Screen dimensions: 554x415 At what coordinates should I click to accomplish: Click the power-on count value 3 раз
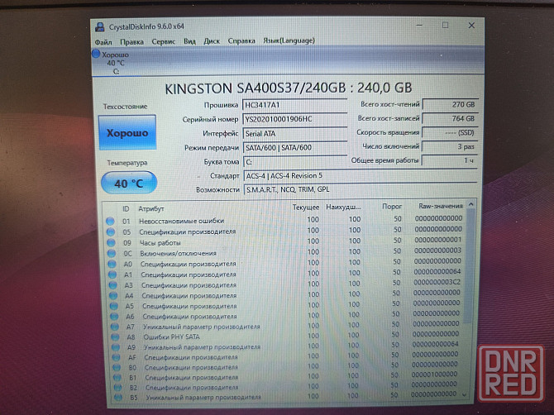click(x=450, y=146)
